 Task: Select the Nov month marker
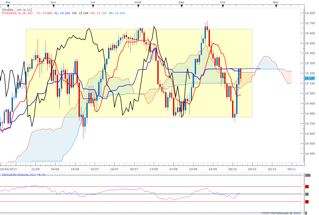click(276, 2)
